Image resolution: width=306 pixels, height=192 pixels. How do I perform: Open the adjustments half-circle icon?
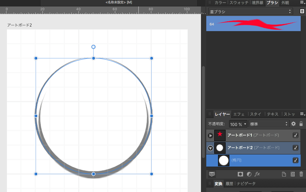(249, 174)
